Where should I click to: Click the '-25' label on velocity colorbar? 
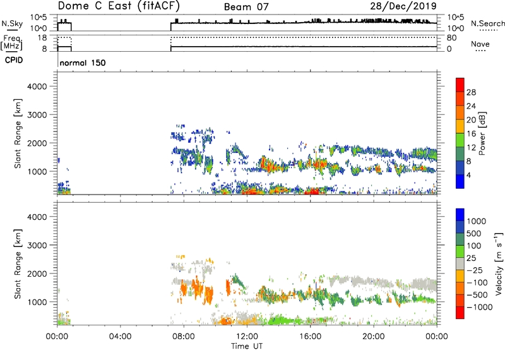(x=475, y=270)
